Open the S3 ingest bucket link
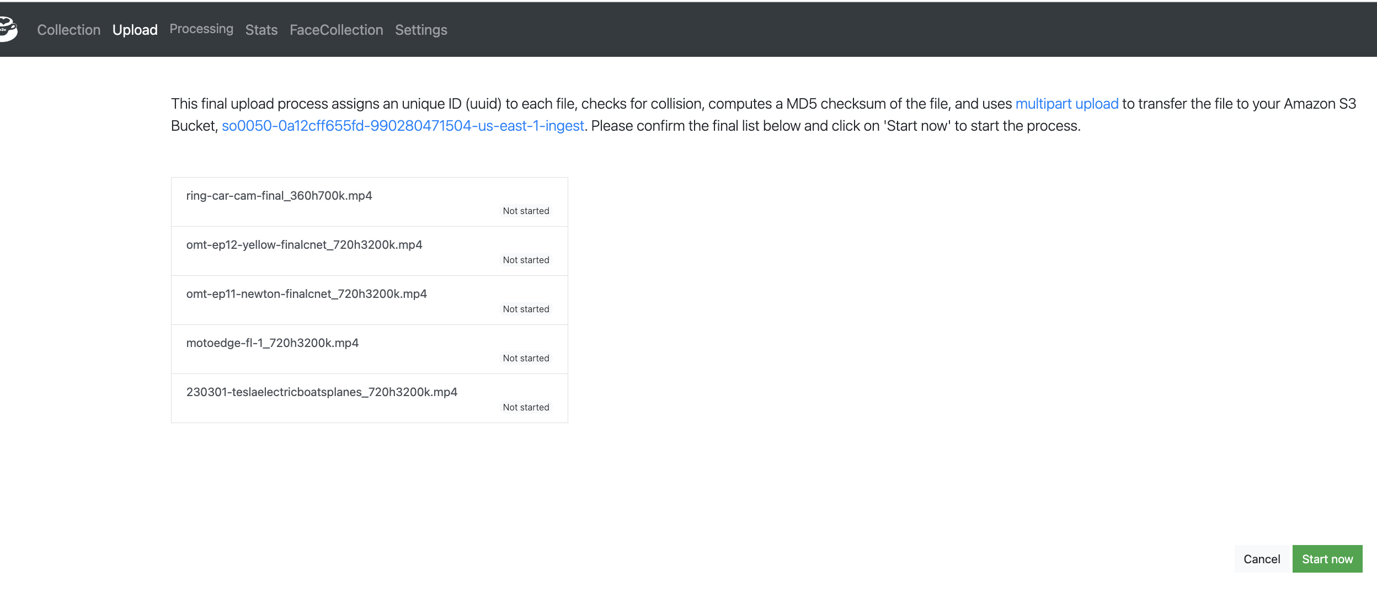 [x=402, y=126]
